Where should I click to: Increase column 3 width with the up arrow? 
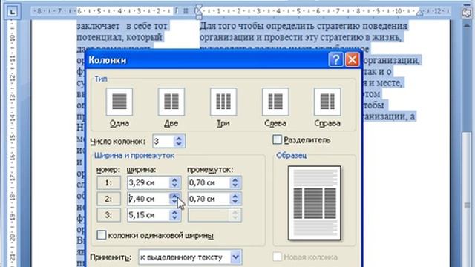tap(175, 212)
